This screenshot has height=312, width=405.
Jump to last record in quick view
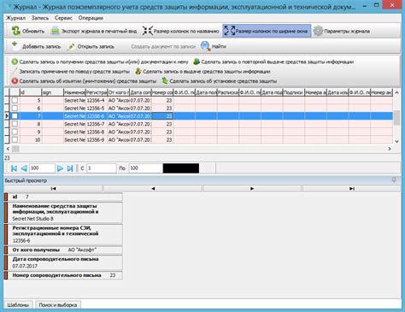(x=352, y=189)
